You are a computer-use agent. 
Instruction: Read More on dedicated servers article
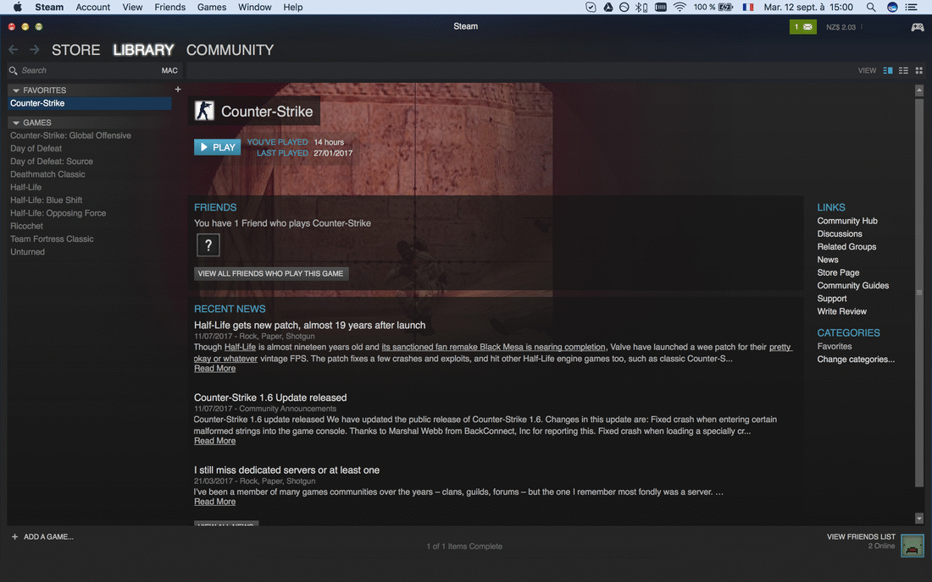coord(214,502)
